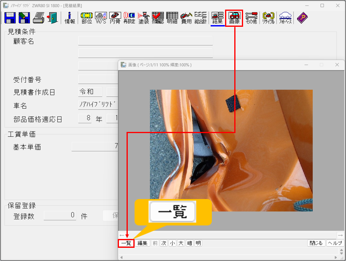Open the 画像 image toolbar icon
Image resolution: width=346 pixels, height=261 pixels.
point(234,18)
